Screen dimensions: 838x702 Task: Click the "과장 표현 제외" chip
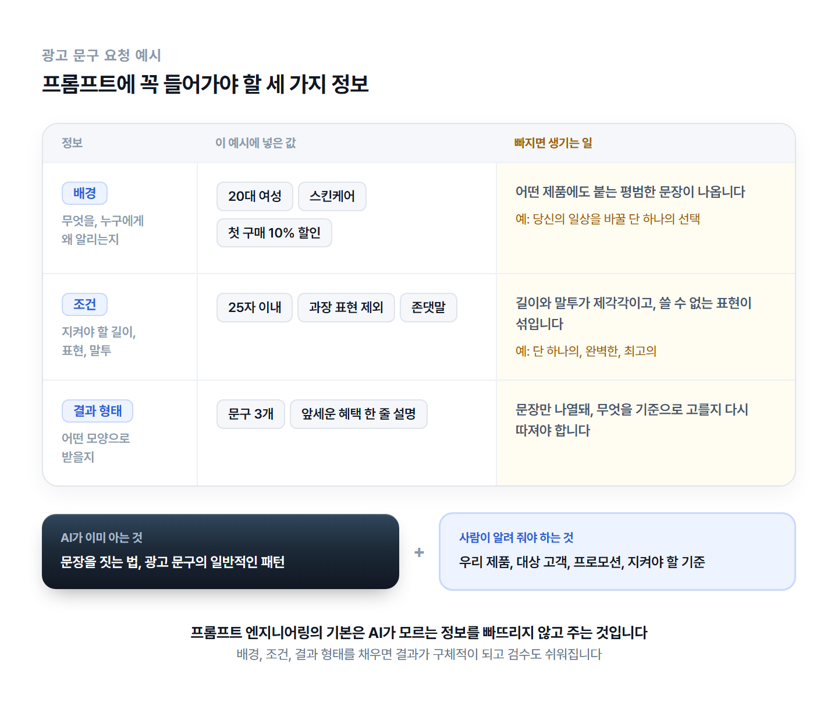346,307
